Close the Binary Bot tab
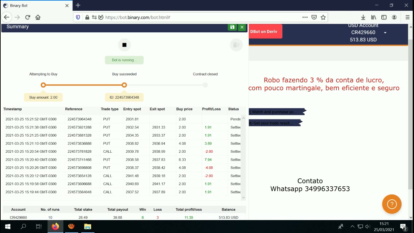The height and width of the screenshot is (233, 414). pos(67,6)
